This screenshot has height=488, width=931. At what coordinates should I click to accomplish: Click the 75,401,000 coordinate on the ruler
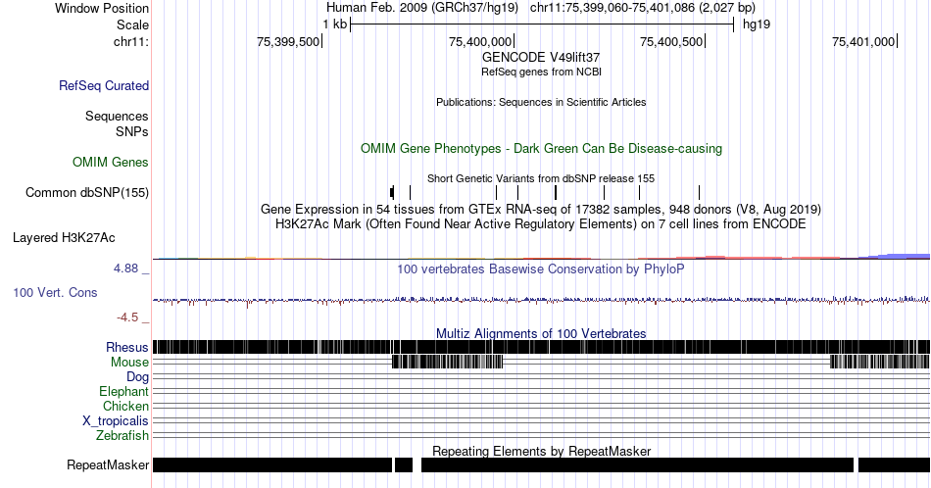(x=863, y=41)
